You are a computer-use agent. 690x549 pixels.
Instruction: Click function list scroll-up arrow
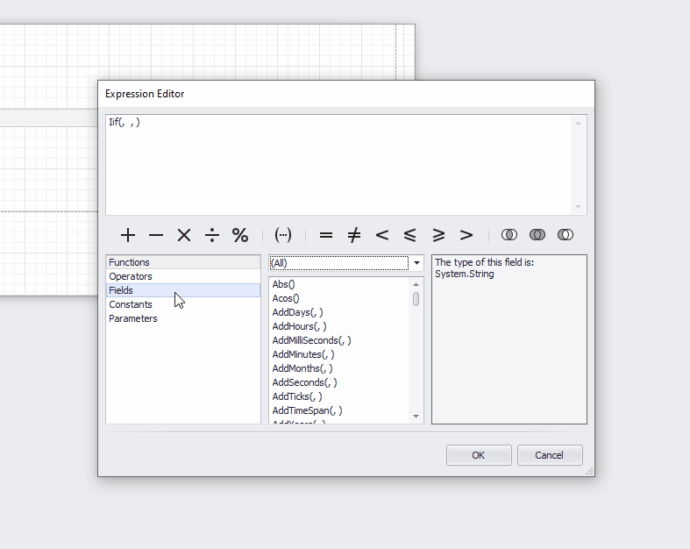click(x=416, y=284)
